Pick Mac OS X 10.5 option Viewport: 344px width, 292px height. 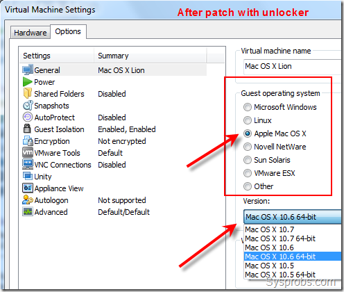pos(293,266)
